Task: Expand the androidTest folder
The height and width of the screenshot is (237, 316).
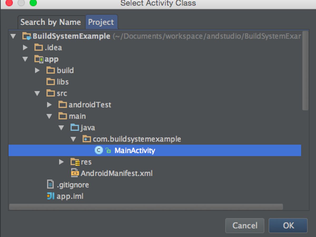Action: pyautogui.click(x=49, y=105)
